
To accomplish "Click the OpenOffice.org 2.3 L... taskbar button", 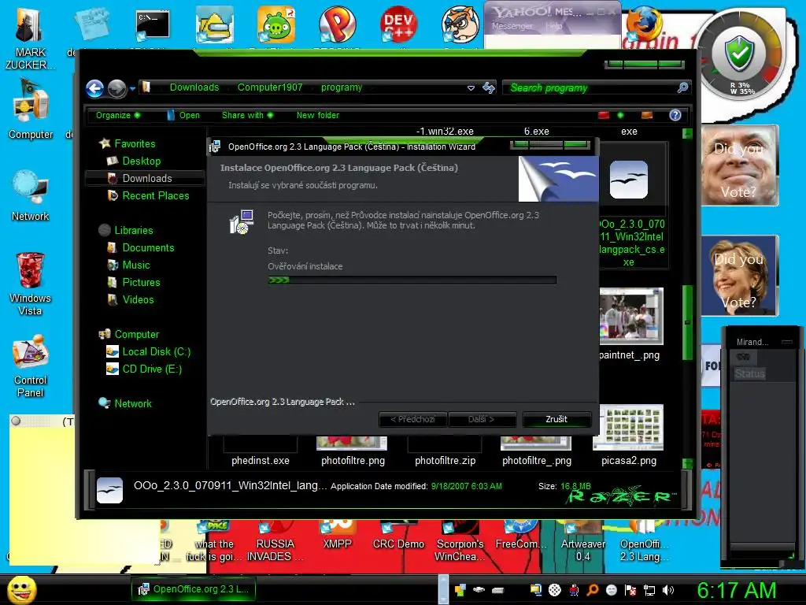I will 194,589.
